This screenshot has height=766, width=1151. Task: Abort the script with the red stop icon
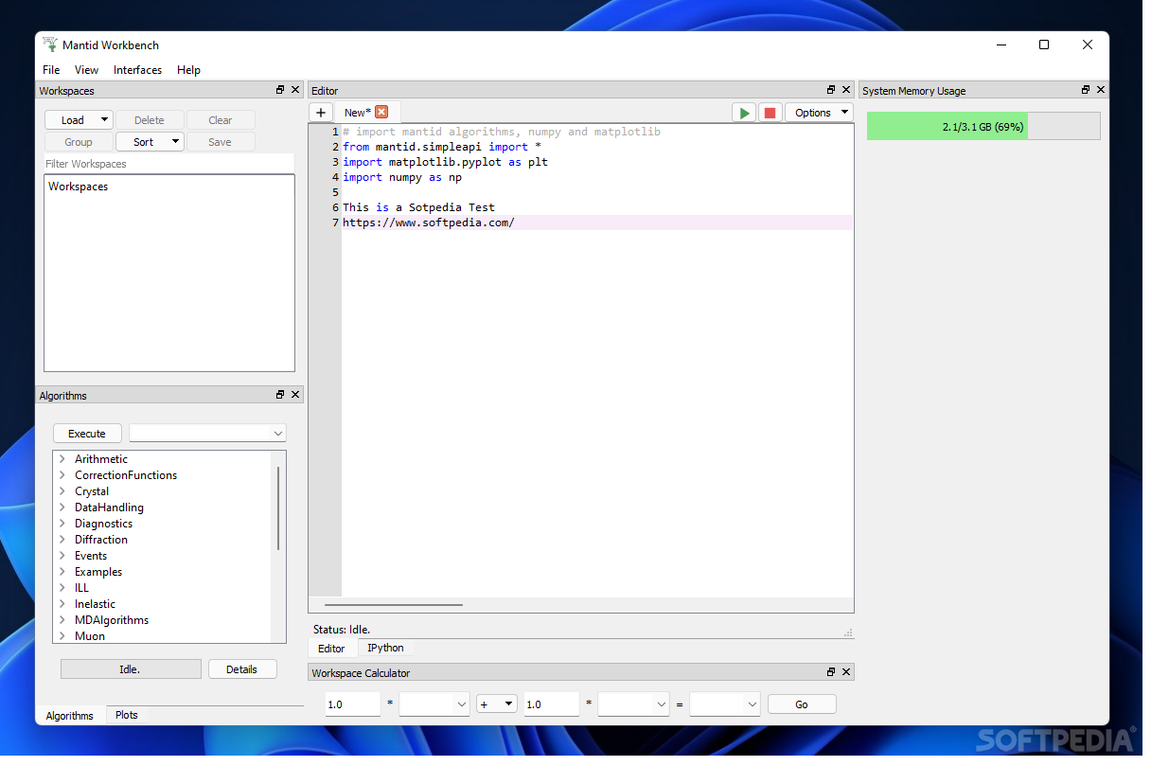[770, 113]
